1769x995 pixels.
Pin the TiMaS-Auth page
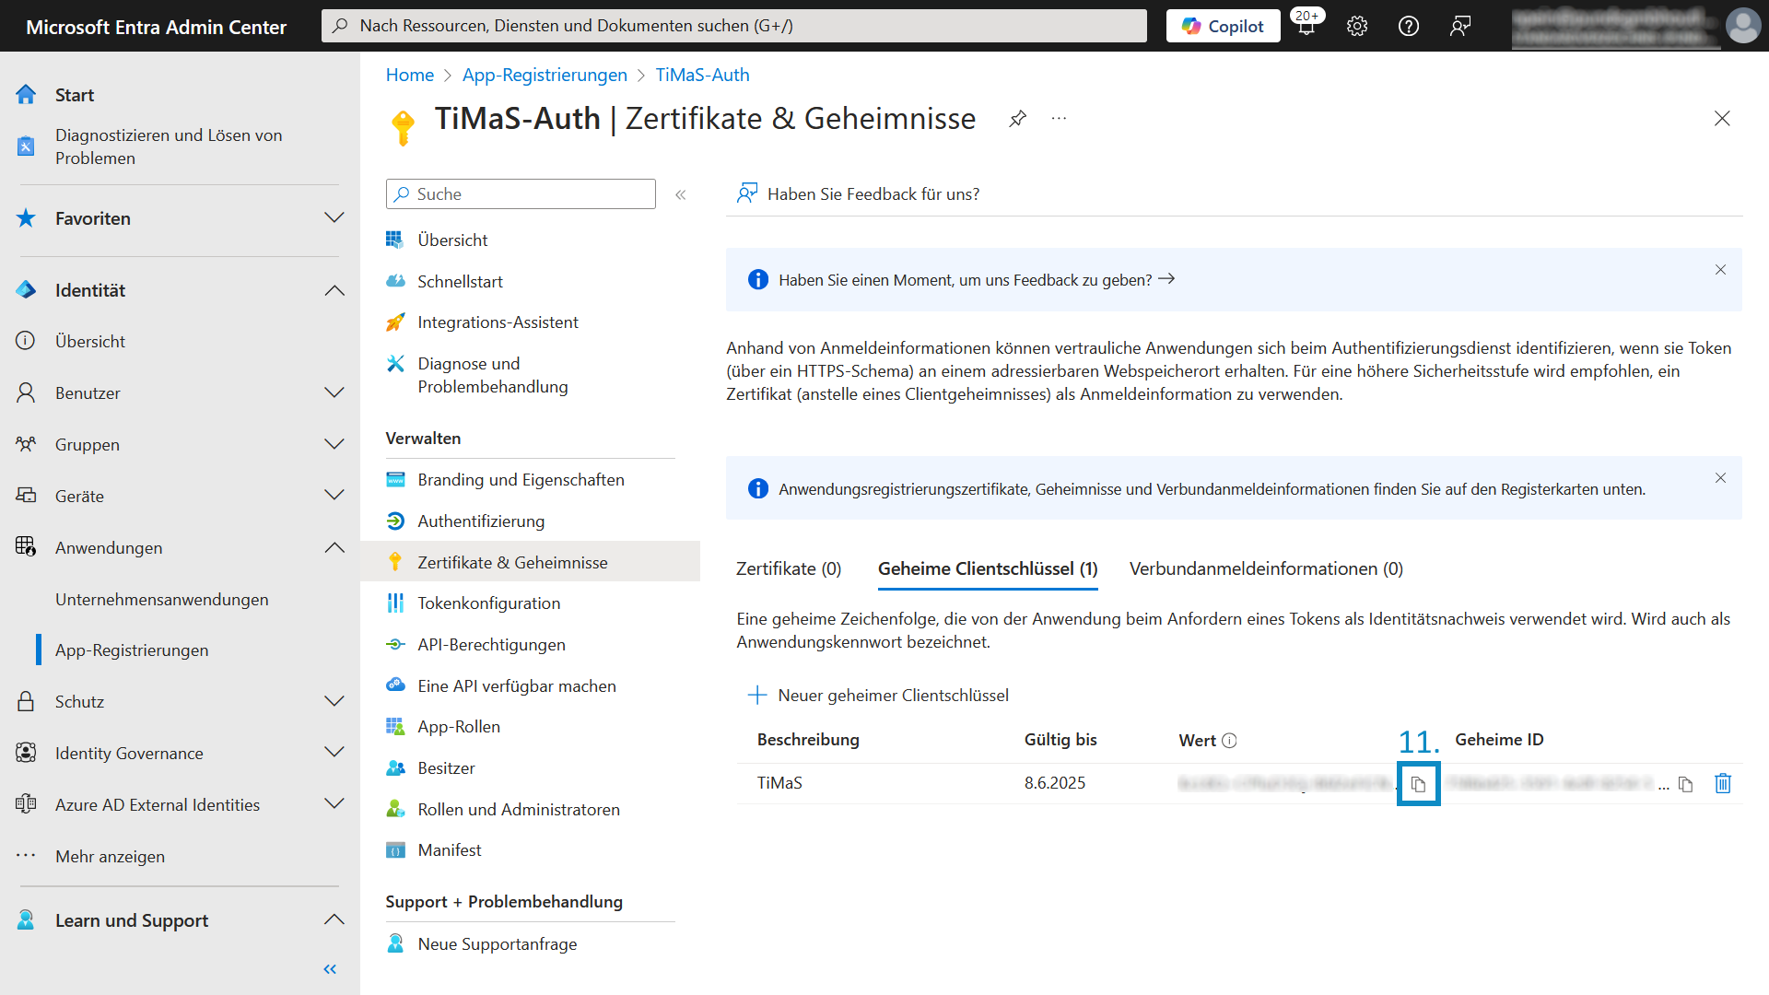(x=1017, y=119)
